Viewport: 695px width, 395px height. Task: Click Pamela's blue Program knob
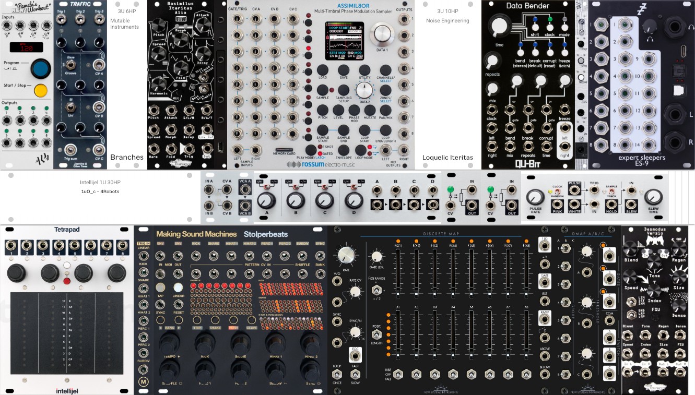(40, 68)
